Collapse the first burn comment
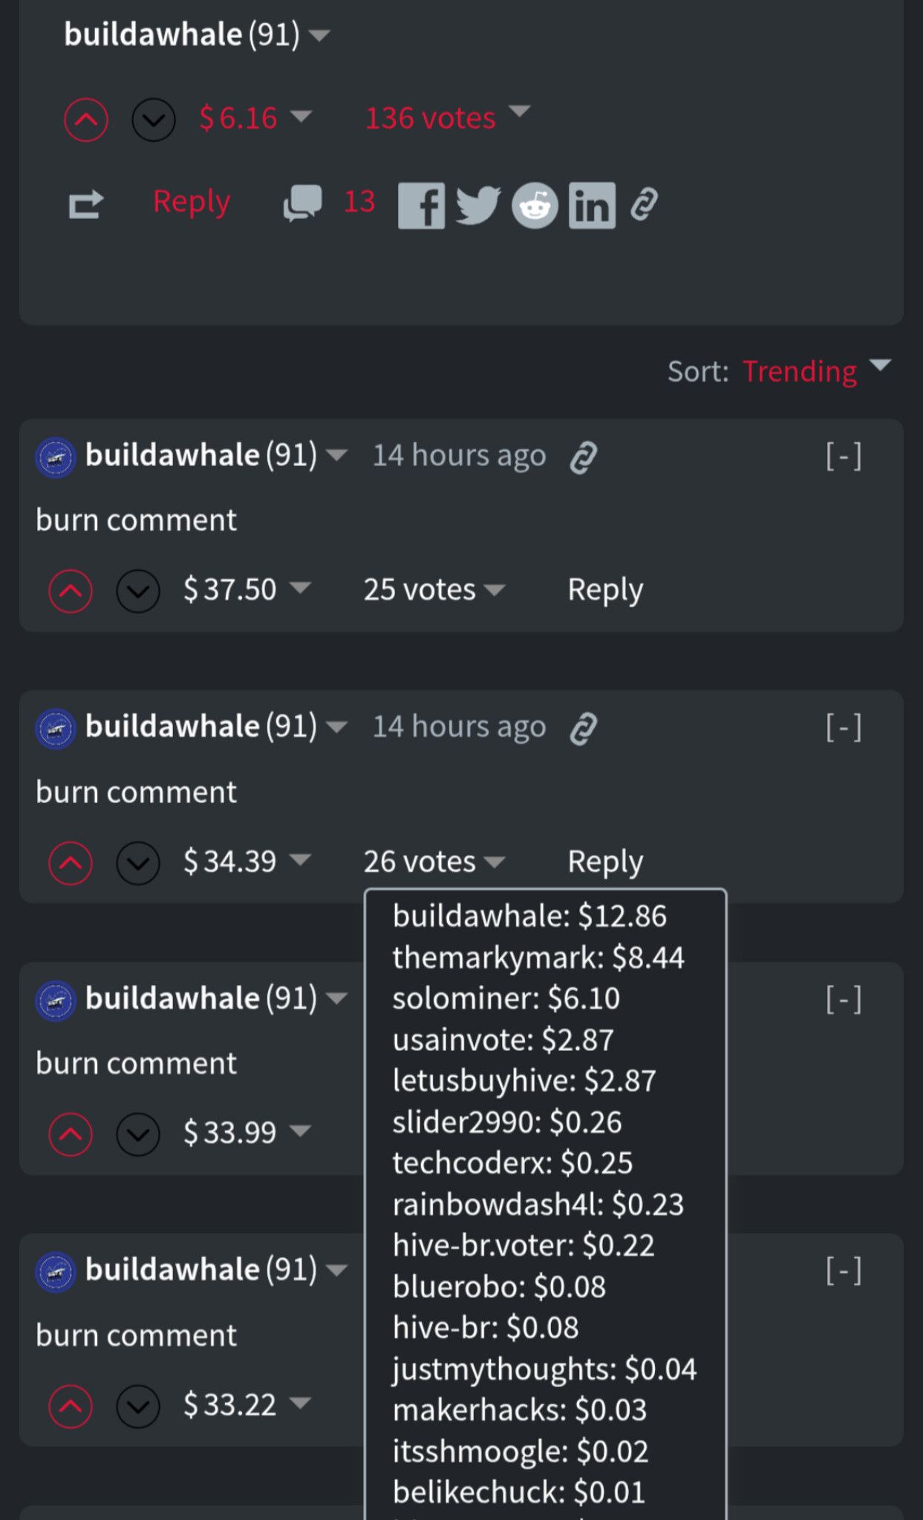This screenshot has width=923, height=1520. pyautogui.click(x=844, y=456)
